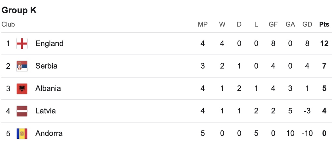Click the Andorra flag icon
The image size is (332, 143).
(22, 134)
